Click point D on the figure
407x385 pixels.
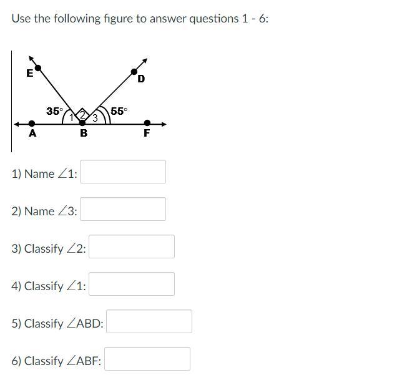tap(134, 72)
